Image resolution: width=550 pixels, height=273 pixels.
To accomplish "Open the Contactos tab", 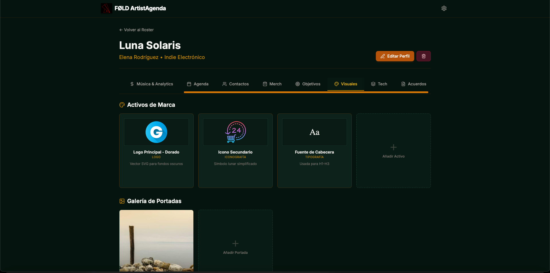I will (x=235, y=84).
